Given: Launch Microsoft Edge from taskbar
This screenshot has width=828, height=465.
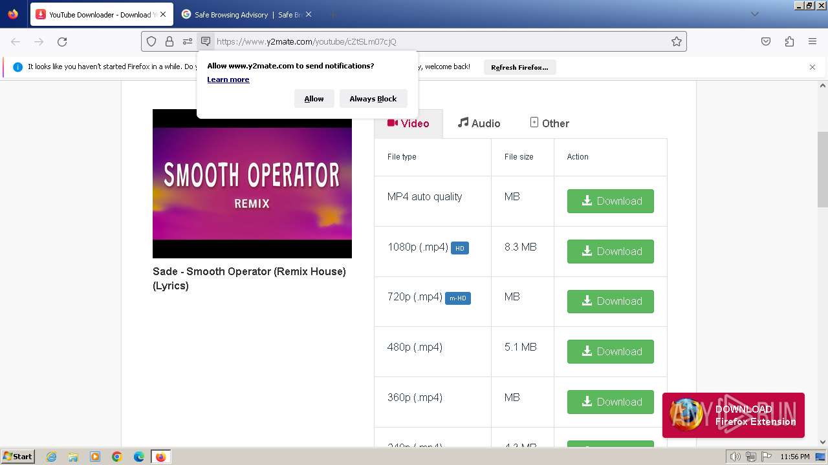Looking at the screenshot, I should click(139, 457).
